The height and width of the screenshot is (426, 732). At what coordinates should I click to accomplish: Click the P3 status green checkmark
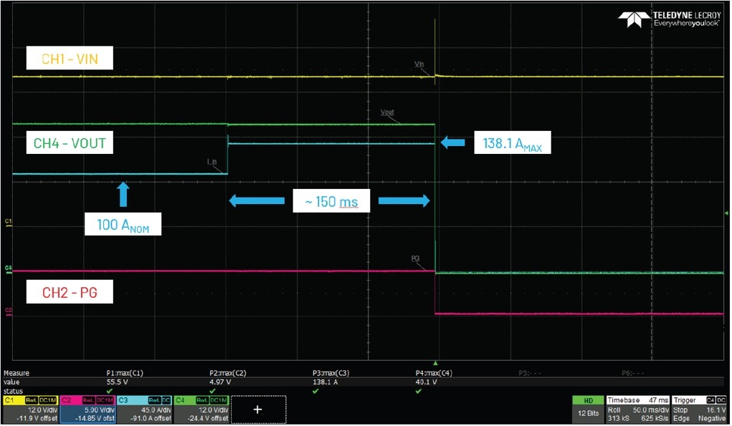click(x=315, y=391)
